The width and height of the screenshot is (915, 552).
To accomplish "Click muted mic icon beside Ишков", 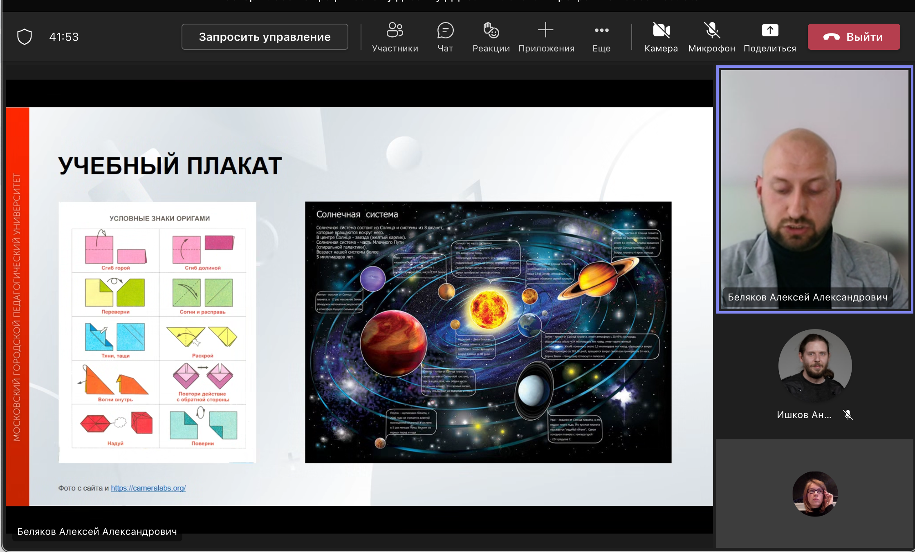I will pos(848,415).
